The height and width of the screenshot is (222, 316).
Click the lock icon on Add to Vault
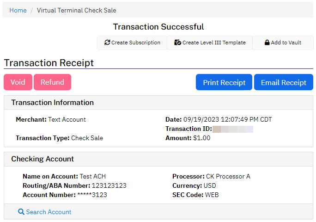267,43
